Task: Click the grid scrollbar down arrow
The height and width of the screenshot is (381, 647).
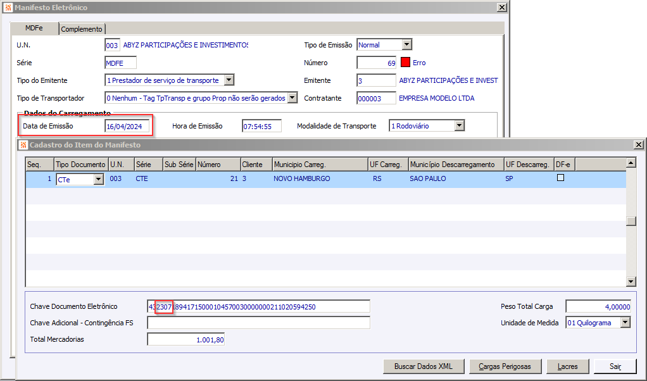Action: pos(631,282)
